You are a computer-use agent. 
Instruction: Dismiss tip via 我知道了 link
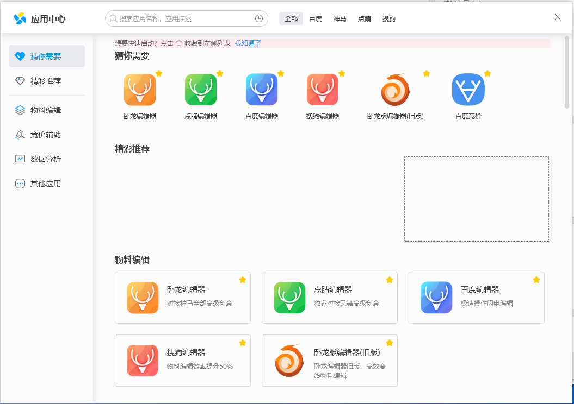(248, 43)
